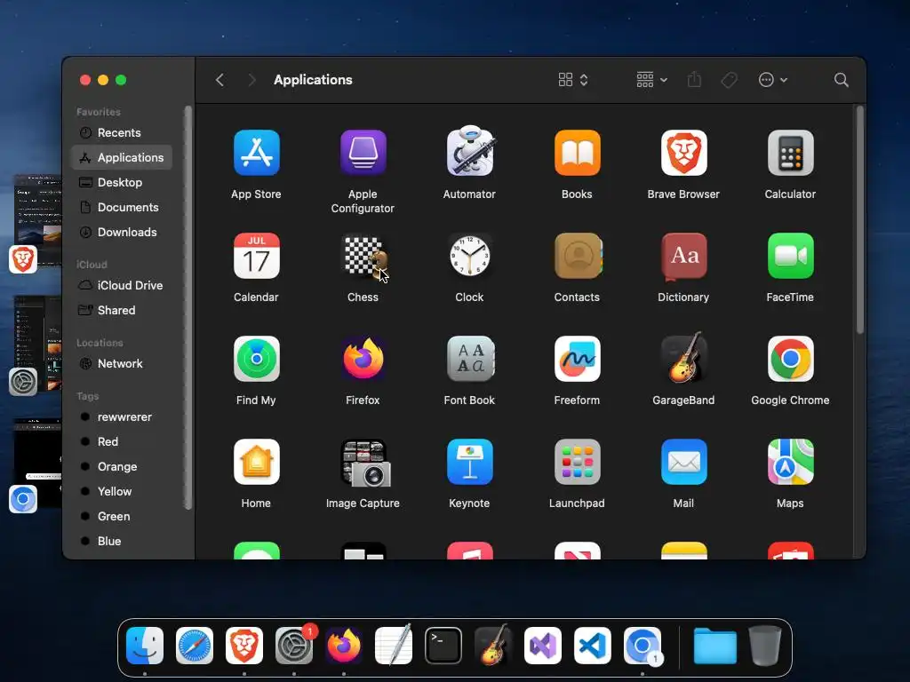Open the App Store application
This screenshot has height=682, width=910.
click(x=256, y=153)
